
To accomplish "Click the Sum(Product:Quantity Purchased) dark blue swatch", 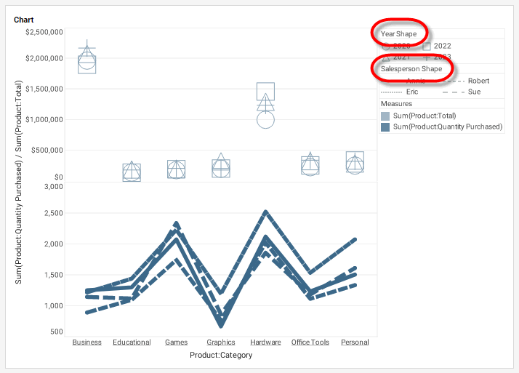I will tap(385, 127).
